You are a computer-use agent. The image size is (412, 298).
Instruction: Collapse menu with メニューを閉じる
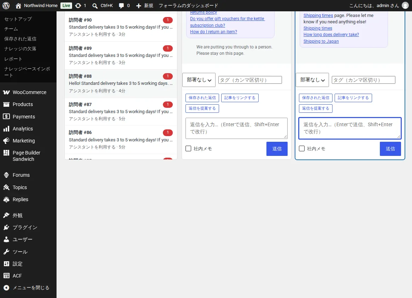[28, 288]
